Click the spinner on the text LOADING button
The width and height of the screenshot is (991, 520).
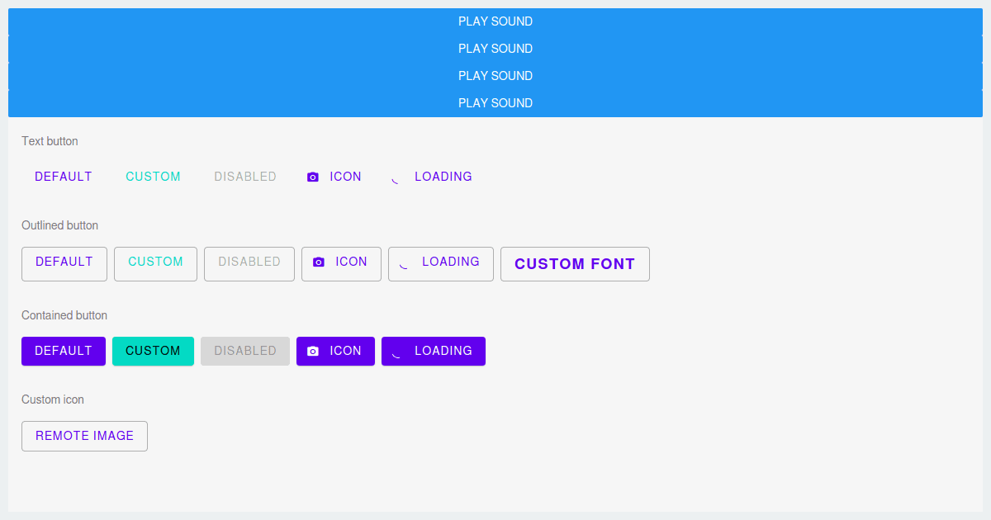point(394,177)
